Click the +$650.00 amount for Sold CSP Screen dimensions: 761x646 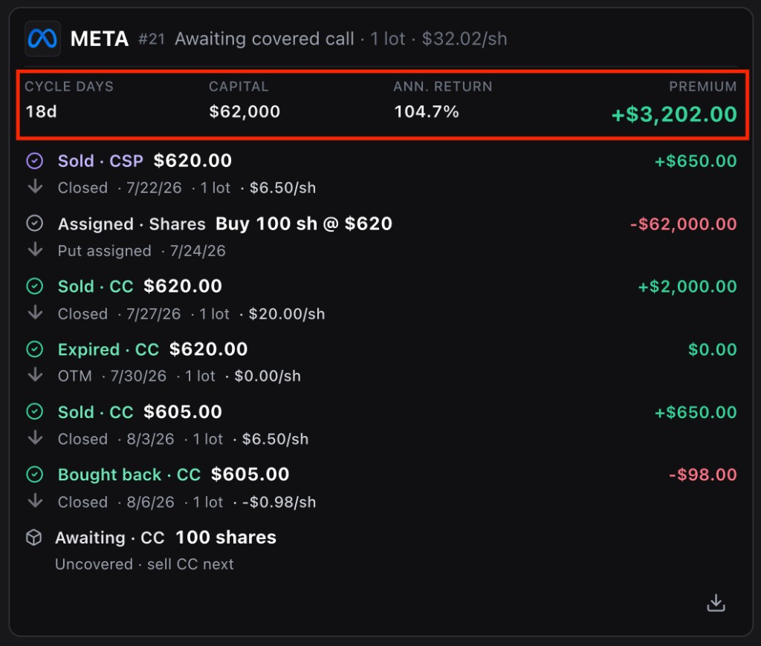[x=696, y=161]
